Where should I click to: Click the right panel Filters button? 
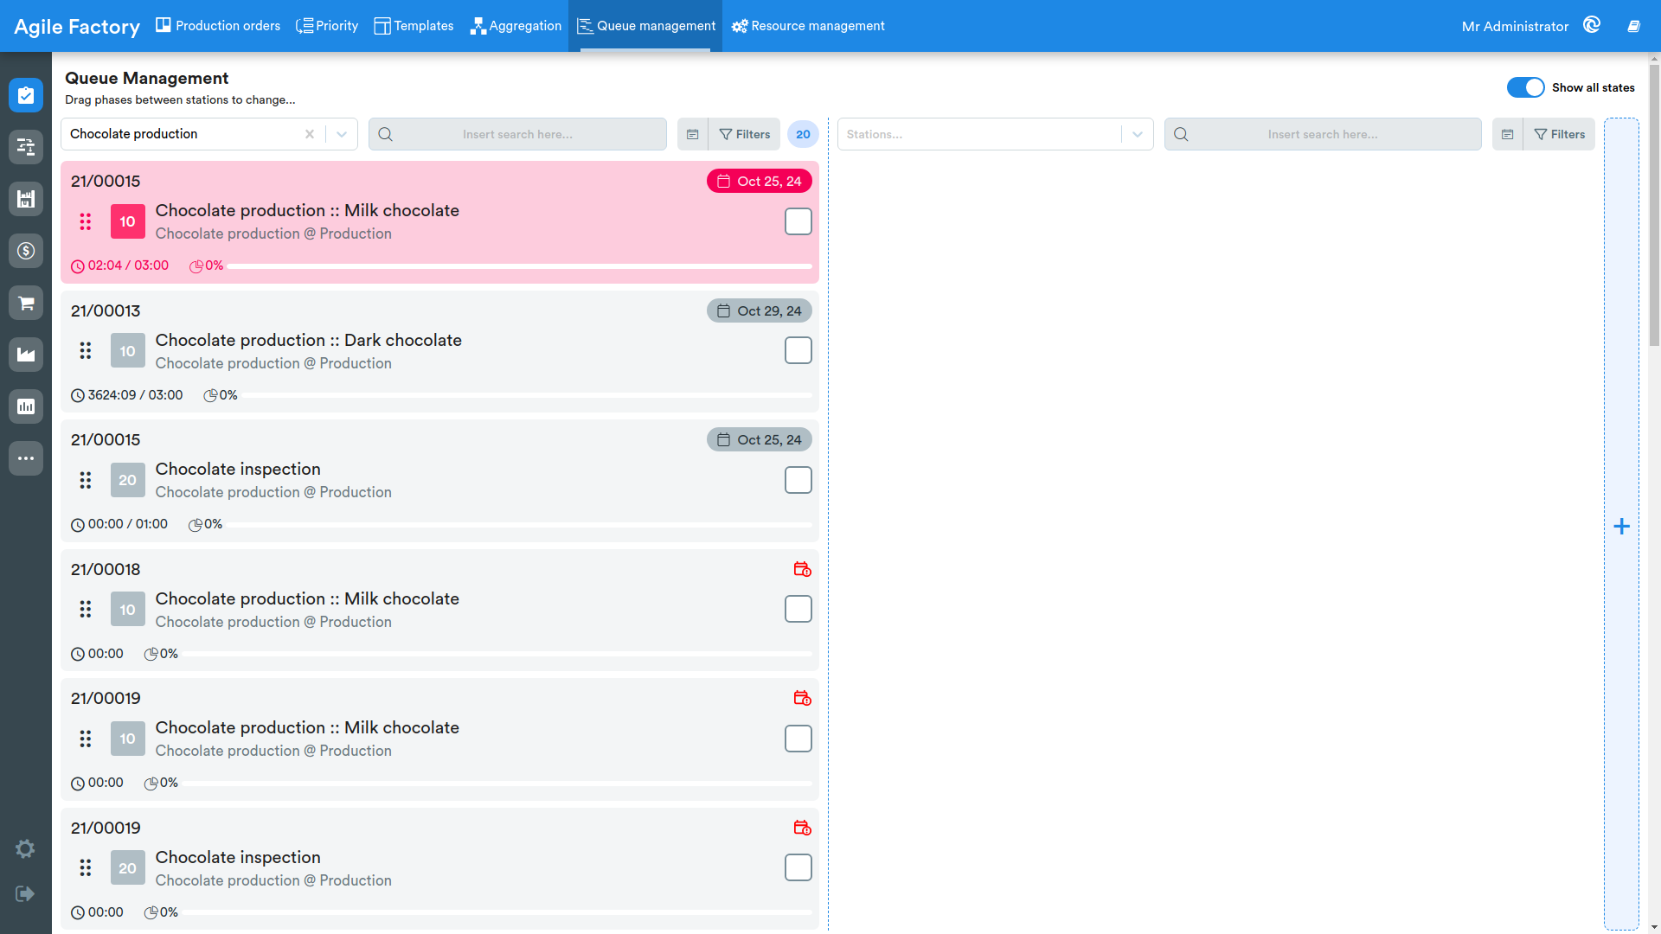click(1559, 134)
